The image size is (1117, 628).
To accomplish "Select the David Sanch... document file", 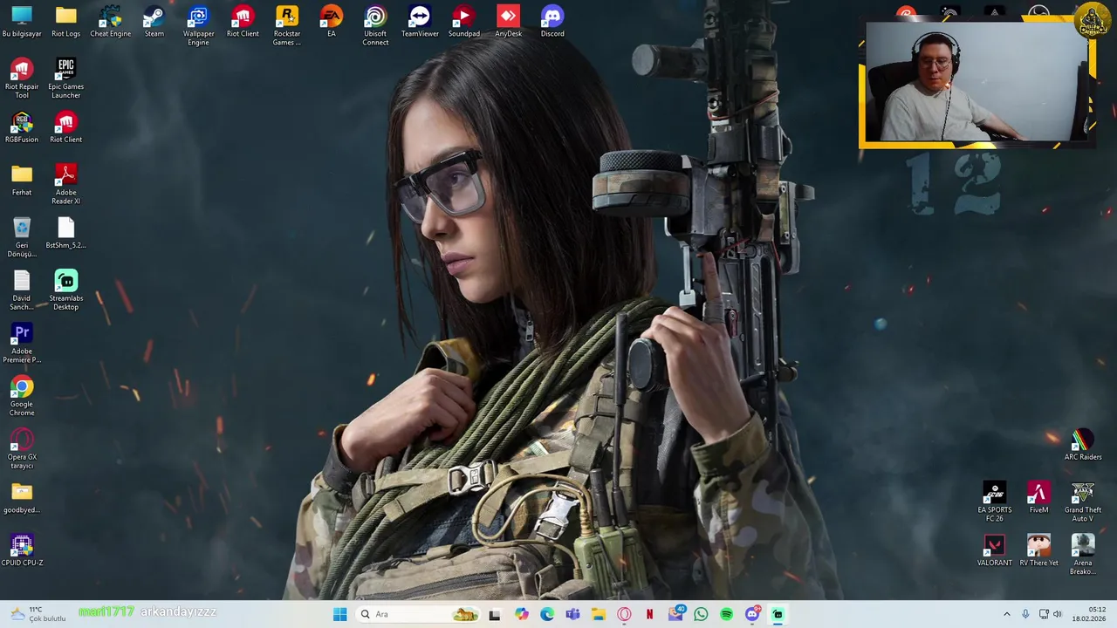I will coord(22,290).
